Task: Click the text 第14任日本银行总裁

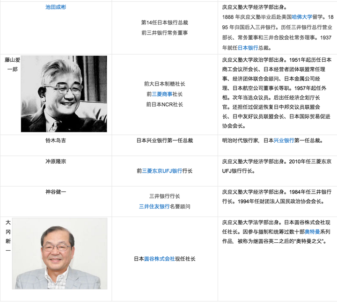Action: point(165,22)
